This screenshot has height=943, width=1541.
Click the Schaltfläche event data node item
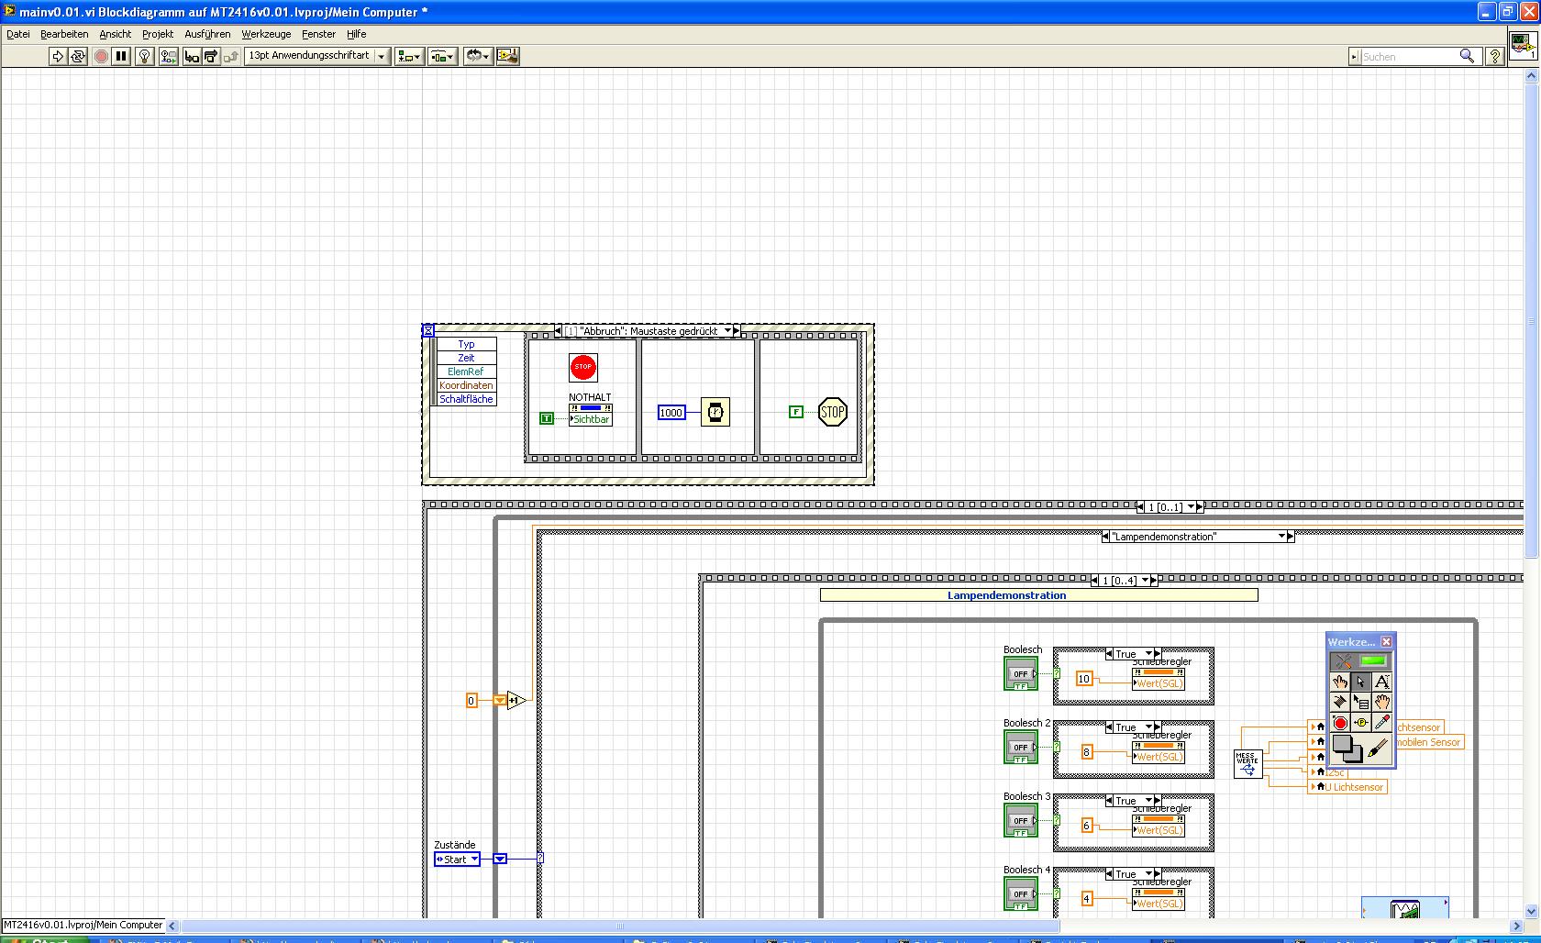click(466, 399)
